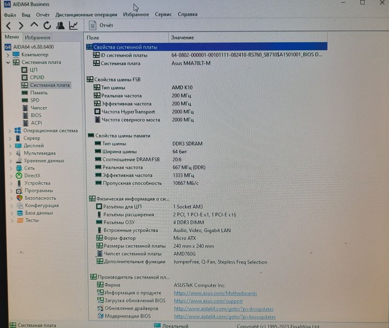The image size is (389, 328).
Task: Expand the Компьютер tree node
Action: [7, 54]
